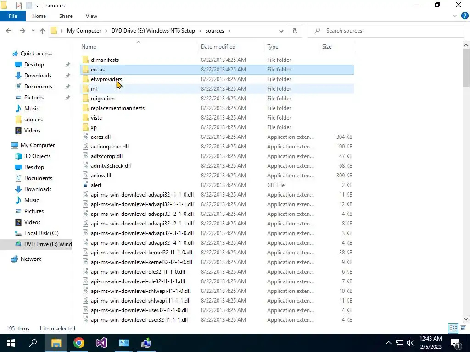Open the sources folder in Quick access
This screenshot has height=352, width=470.
33,120
